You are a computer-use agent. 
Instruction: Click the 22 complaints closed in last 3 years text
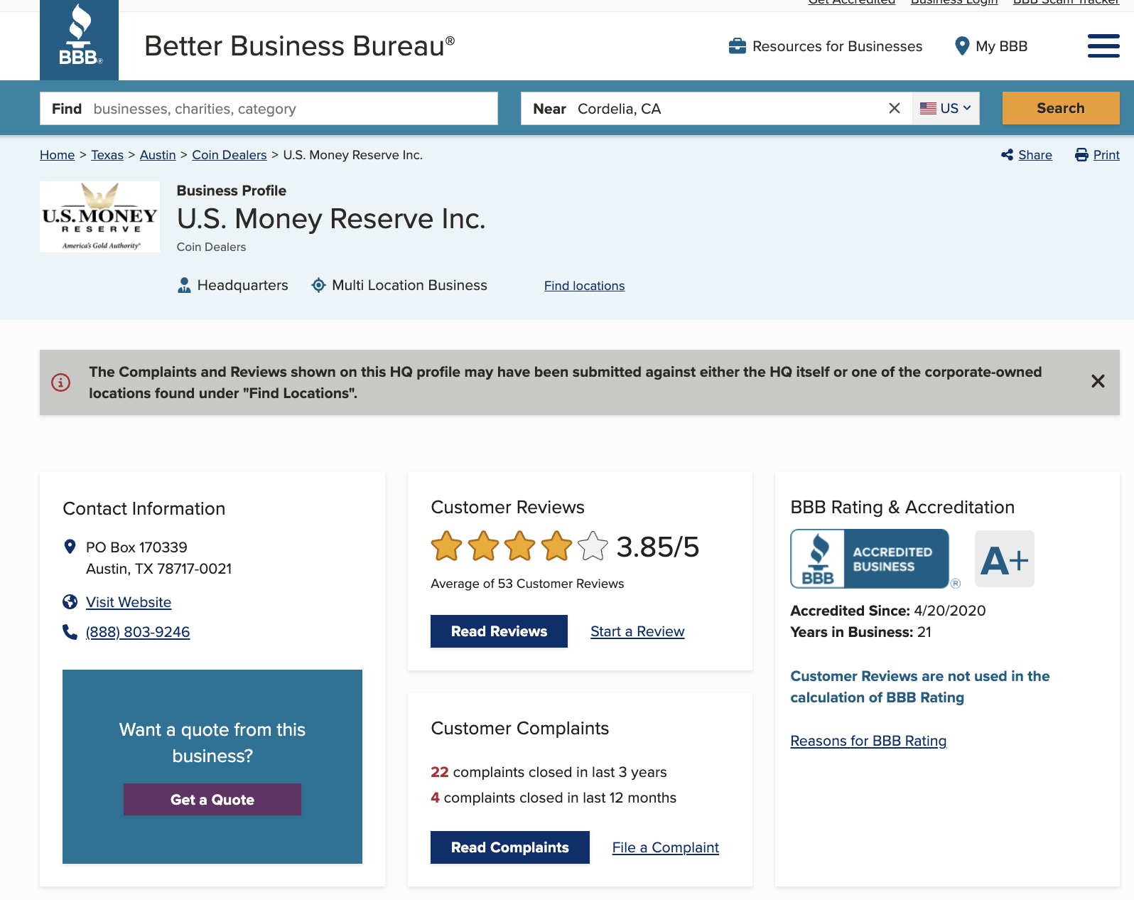549,772
